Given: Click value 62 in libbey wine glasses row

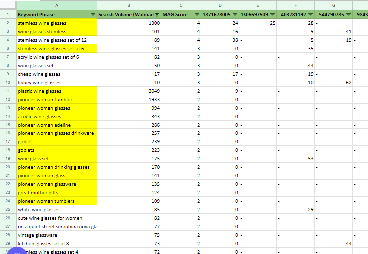Looking at the screenshot, I should [334, 82].
